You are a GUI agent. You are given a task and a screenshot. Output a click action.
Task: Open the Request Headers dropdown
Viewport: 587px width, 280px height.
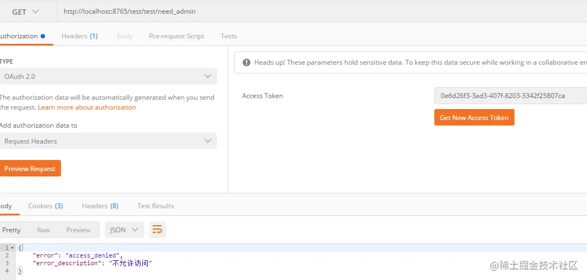tap(108, 141)
